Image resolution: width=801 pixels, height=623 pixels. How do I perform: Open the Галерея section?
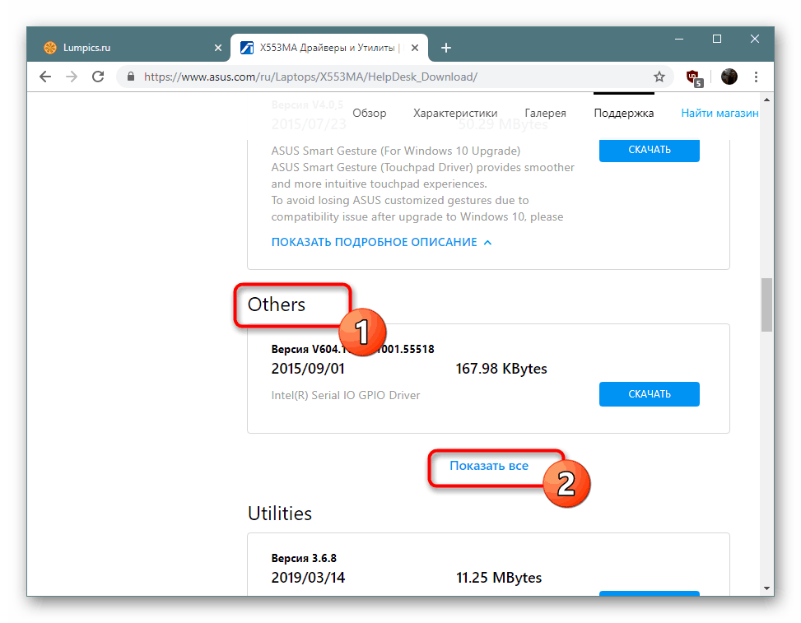[545, 113]
